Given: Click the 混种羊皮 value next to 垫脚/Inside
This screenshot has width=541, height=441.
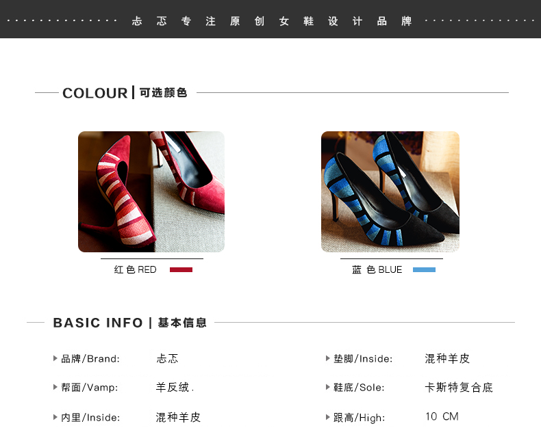Looking at the screenshot, I should [x=447, y=359].
